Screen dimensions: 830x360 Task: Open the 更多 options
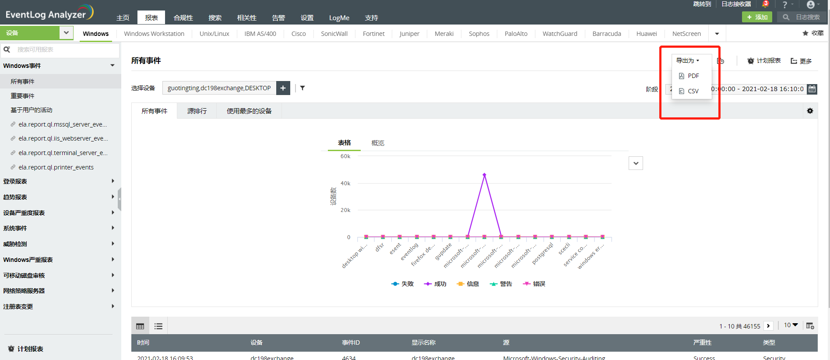click(801, 61)
